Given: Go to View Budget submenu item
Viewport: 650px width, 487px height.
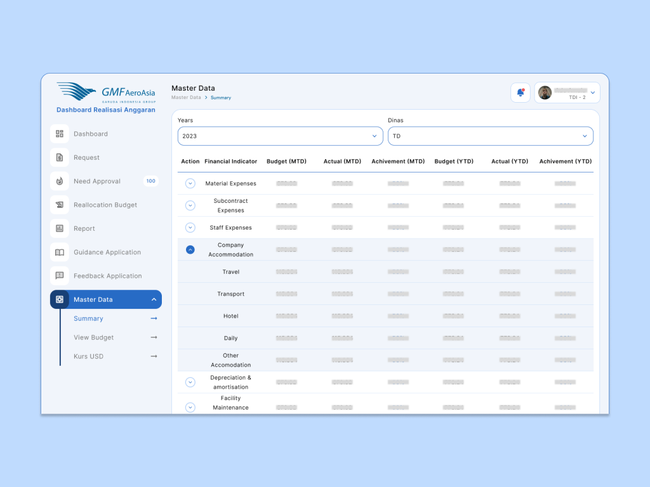Looking at the screenshot, I should tap(94, 337).
